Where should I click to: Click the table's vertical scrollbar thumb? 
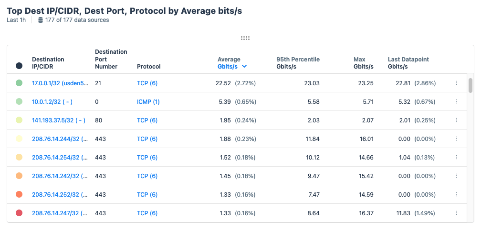(471, 85)
